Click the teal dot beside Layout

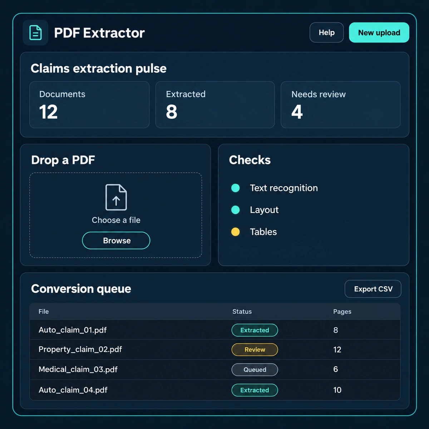236,210
